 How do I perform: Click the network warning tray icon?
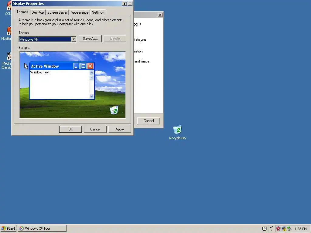(x=284, y=229)
